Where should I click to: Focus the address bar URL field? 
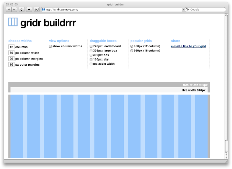(x=111, y=9)
